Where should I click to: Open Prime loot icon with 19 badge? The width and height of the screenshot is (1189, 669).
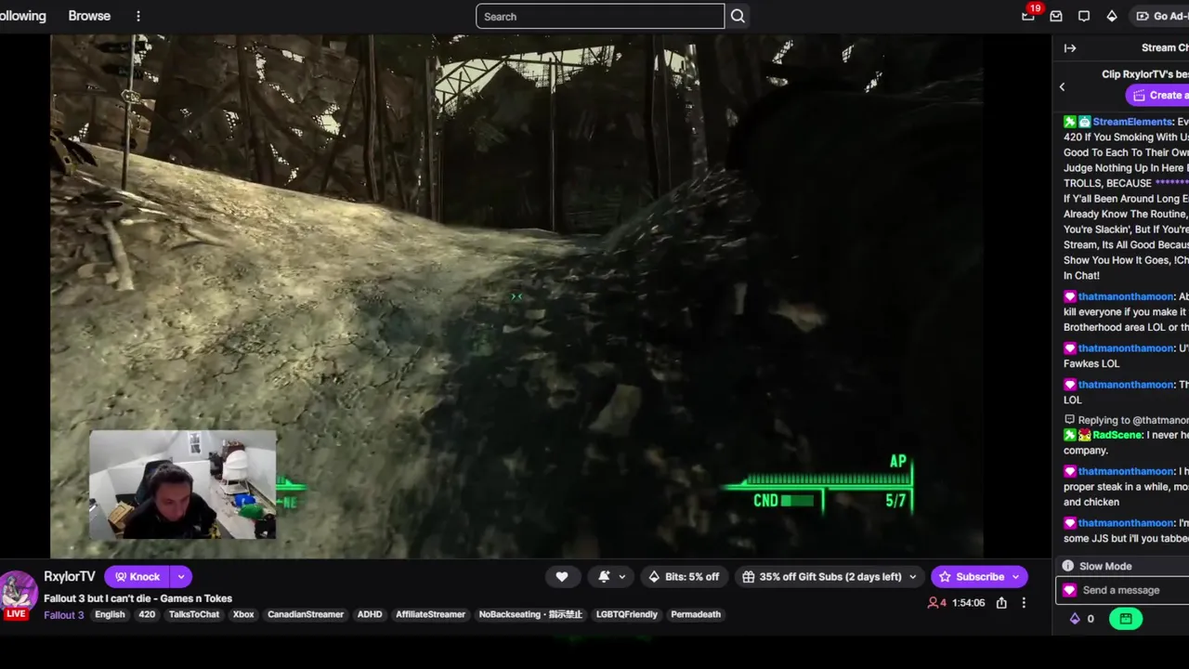pyautogui.click(x=1028, y=16)
